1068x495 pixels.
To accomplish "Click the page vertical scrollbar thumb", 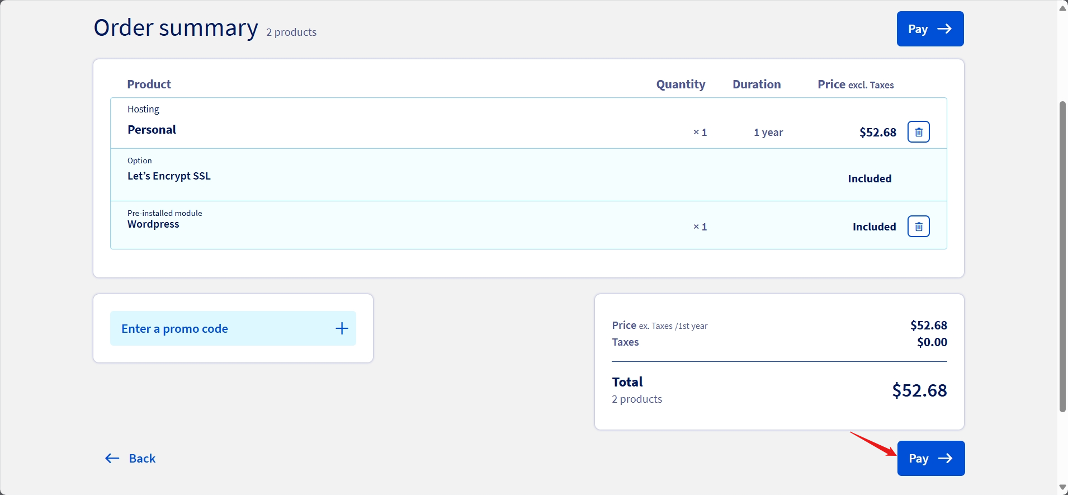I will [x=1062, y=256].
